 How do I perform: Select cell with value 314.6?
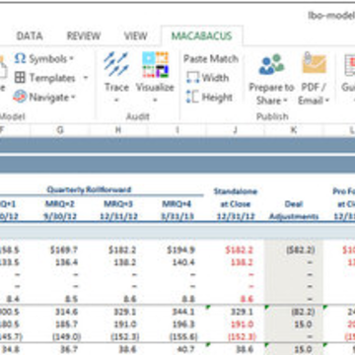tap(67, 312)
